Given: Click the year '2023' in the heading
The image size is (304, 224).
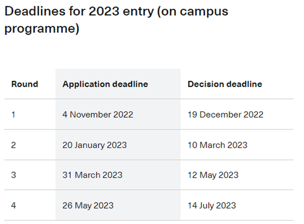Looking at the screenshot, I should (104, 11).
